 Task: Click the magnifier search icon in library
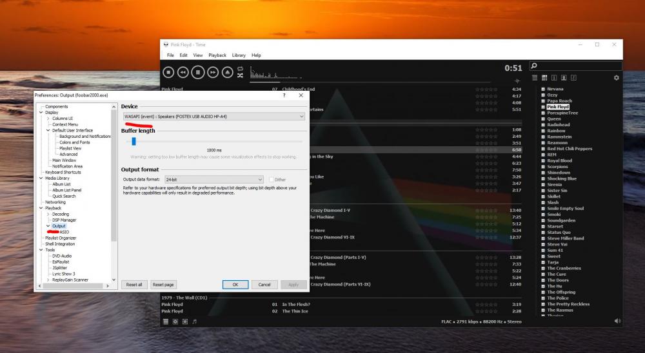coord(534,66)
